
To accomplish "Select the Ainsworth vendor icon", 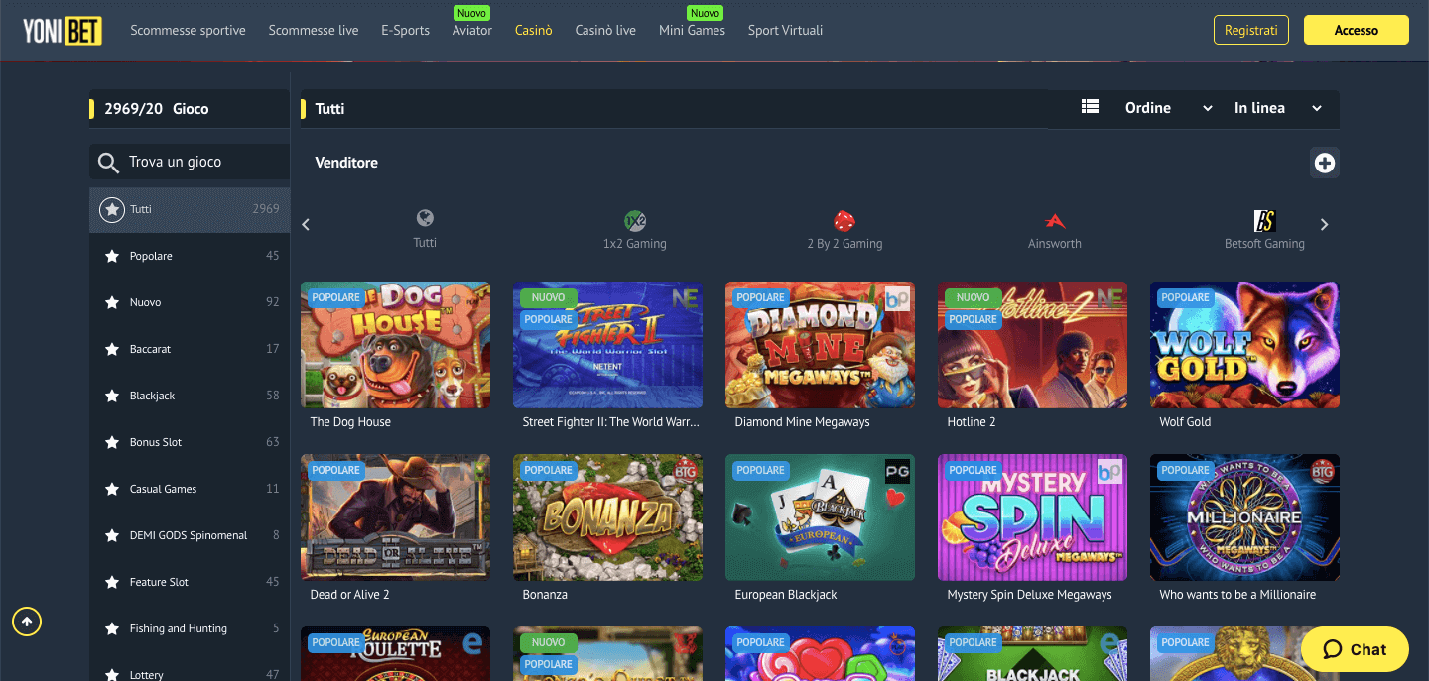I will 1055,220.
